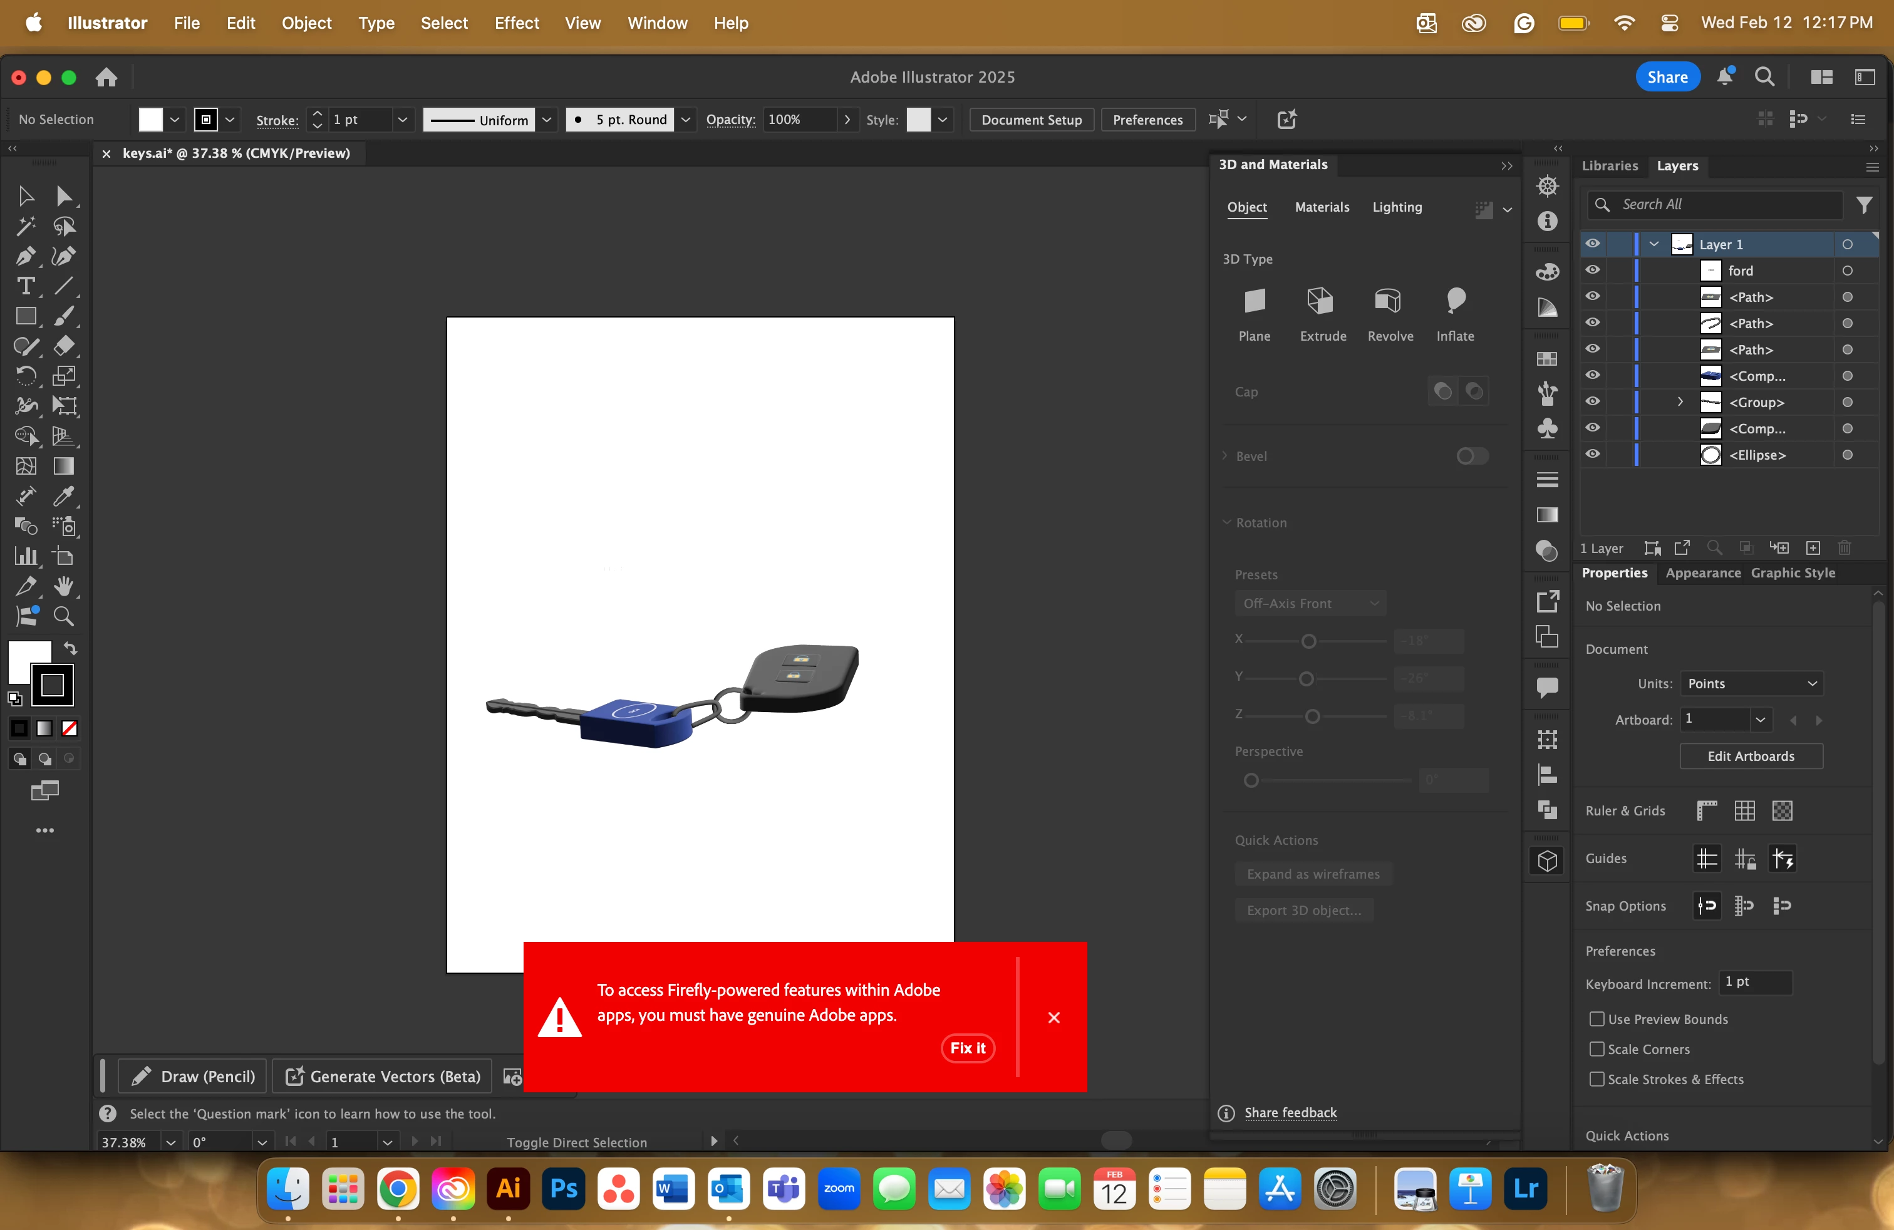Screen dimensions: 1894x1230
Task: Open the Units Points dropdown
Action: (1750, 683)
